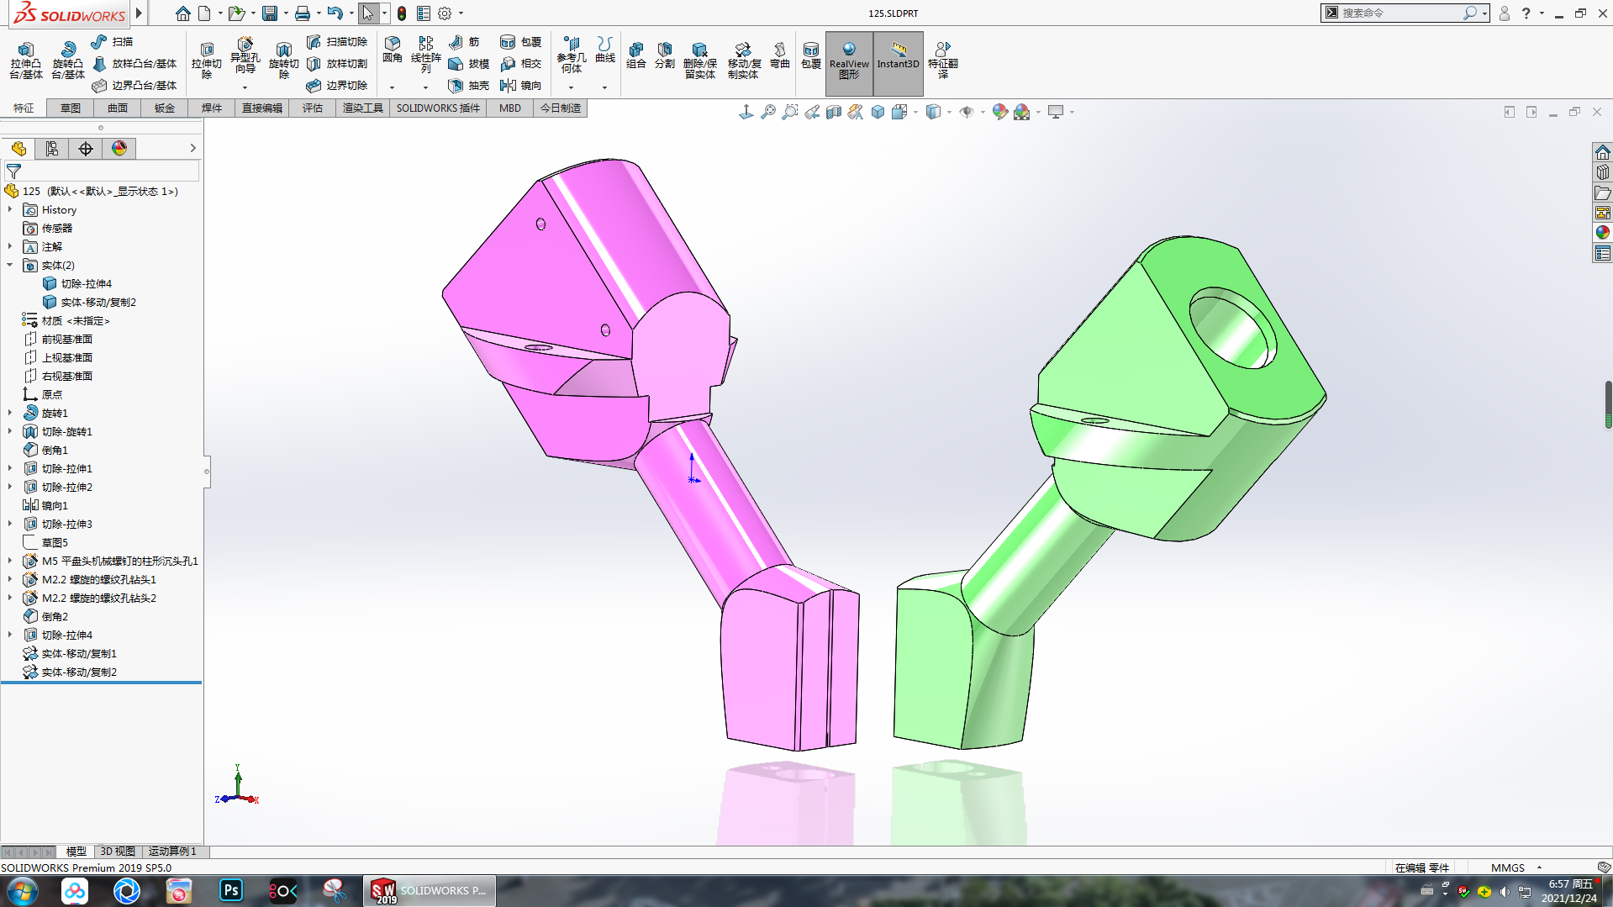Click the Flex (弯曲) tool
Screen dimensions: 1613x907
(x=779, y=55)
